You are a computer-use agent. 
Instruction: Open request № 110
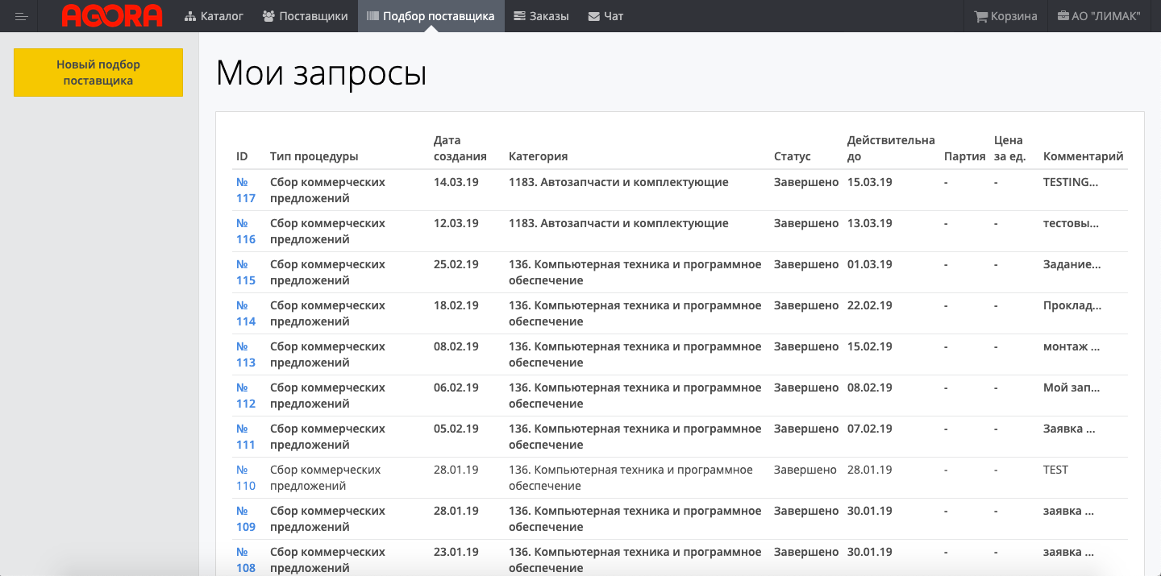point(246,478)
